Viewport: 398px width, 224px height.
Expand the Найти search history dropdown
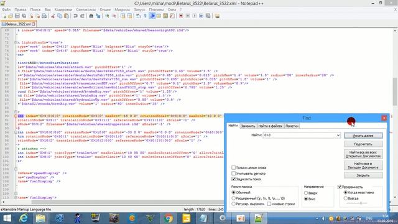(338, 136)
